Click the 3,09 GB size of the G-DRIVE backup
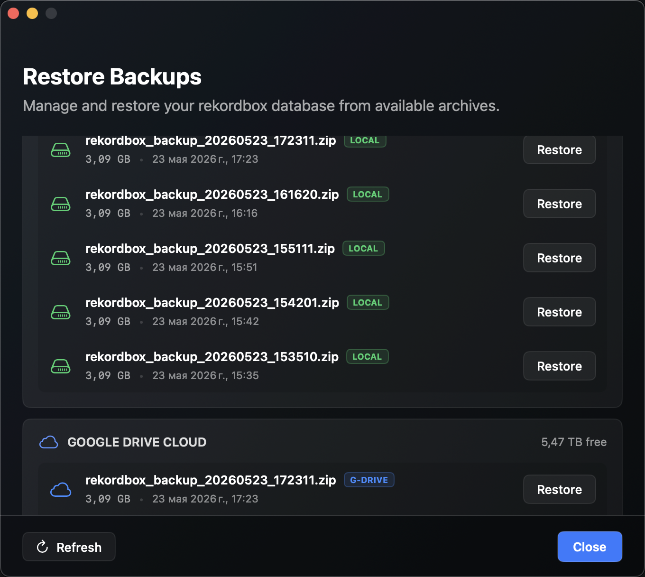Viewport: 645px width, 577px height. tap(108, 499)
